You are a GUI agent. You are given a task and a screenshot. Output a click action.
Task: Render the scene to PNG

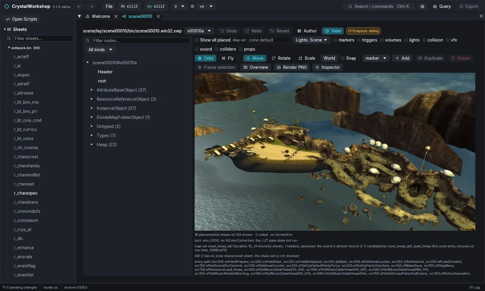(x=292, y=67)
